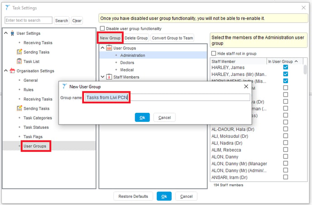Screen dimensions: 312x205
Task: Click the Organisation Settings building icon
Action: tap(12, 70)
